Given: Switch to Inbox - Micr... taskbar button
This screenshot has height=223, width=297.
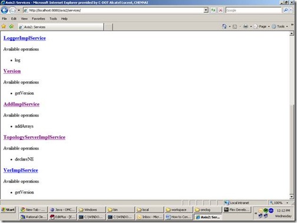Looking at the screenshot, I should [x=150, y=217].
